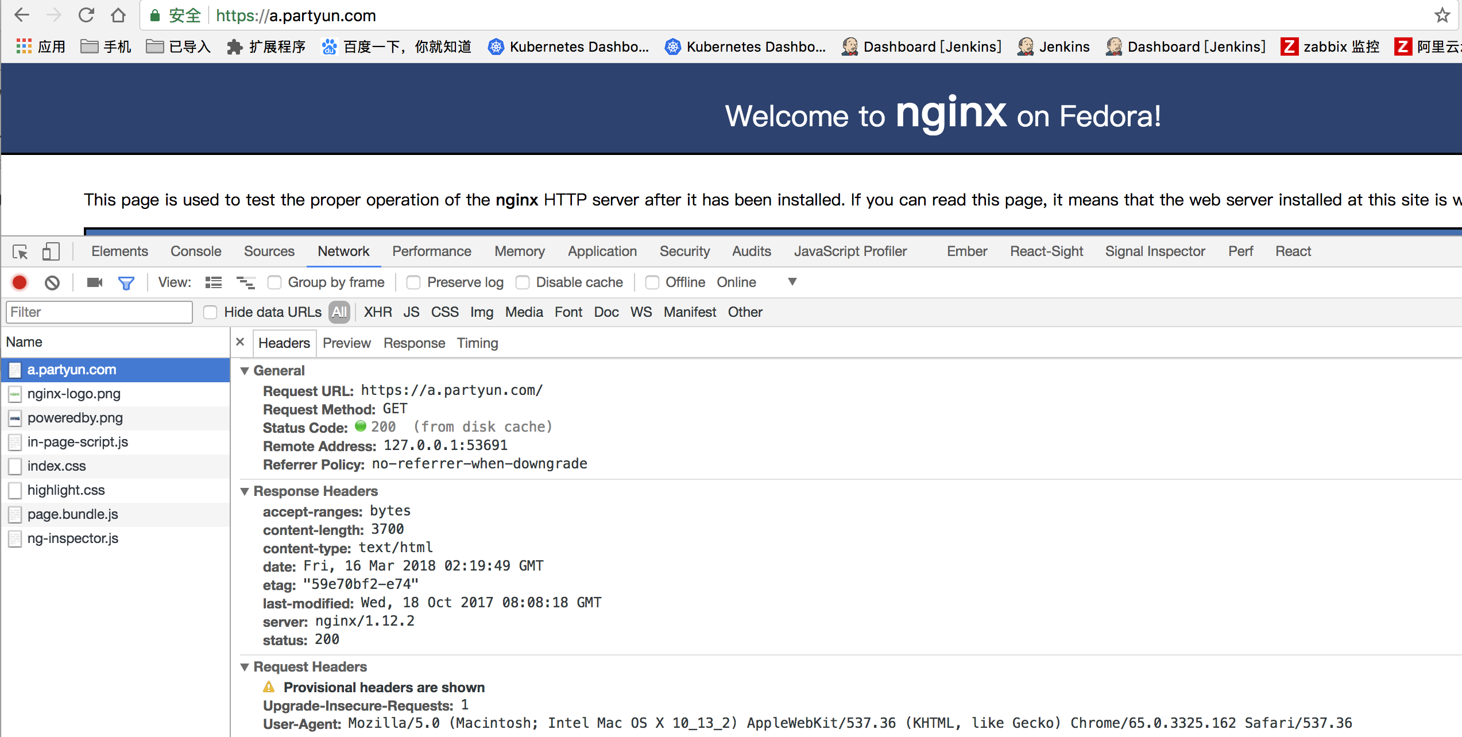Open the 已导入 bookmarks folder

[x=179, y=46]
